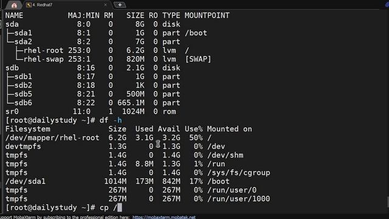The height and width of the screenshot is (219, 389).
Task: Click the 11:0 device number
Action: click(x=81, y=111)
